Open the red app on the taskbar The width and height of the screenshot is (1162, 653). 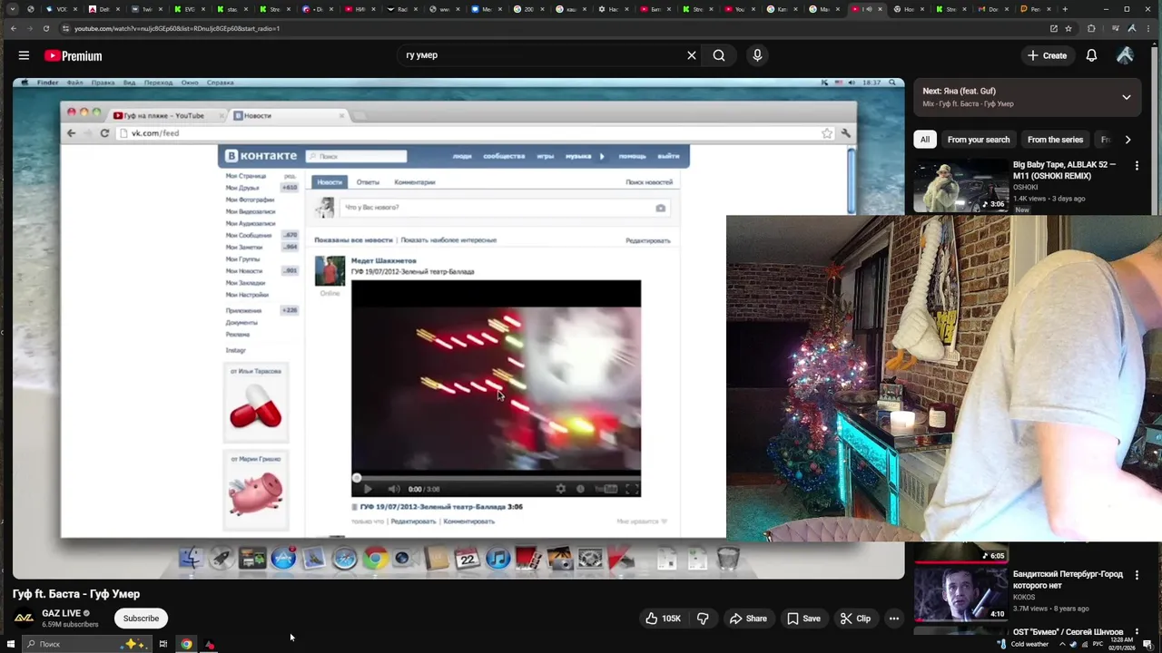click(210, 644)
